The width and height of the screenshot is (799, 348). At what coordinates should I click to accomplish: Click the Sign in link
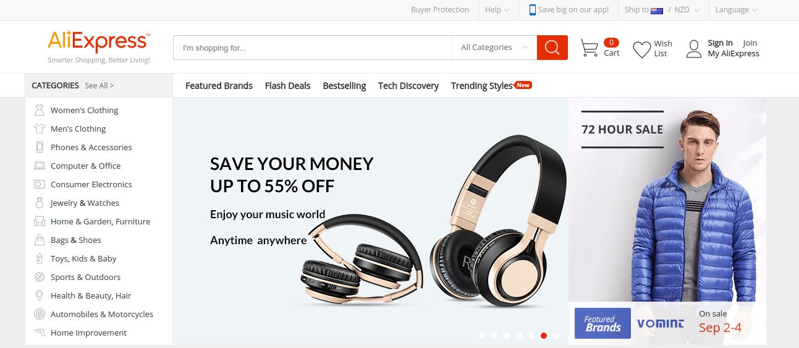720,43
